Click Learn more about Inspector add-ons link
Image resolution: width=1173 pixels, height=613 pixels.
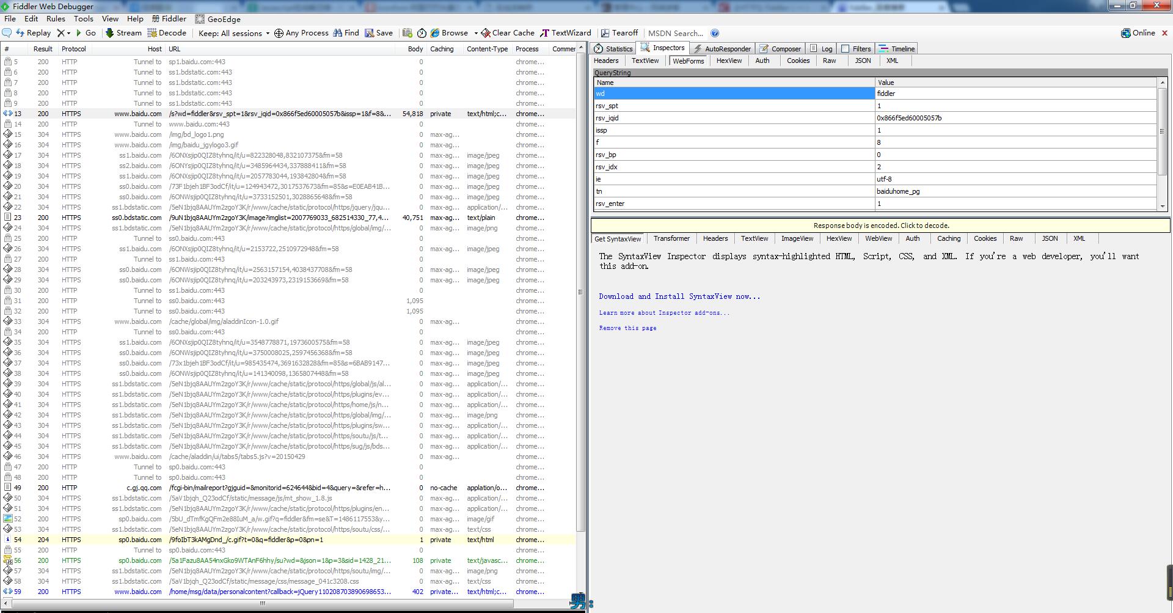[664, 313]
